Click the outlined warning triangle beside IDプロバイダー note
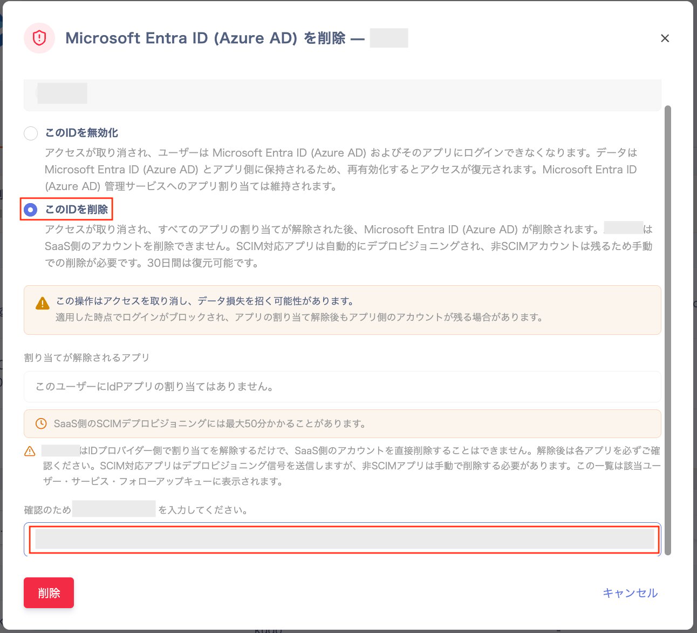Viewport: 697px width, 633px height. pos(30,451)
